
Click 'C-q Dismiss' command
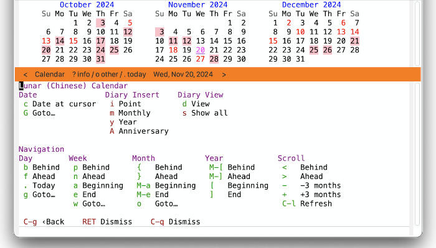(175, 222)
